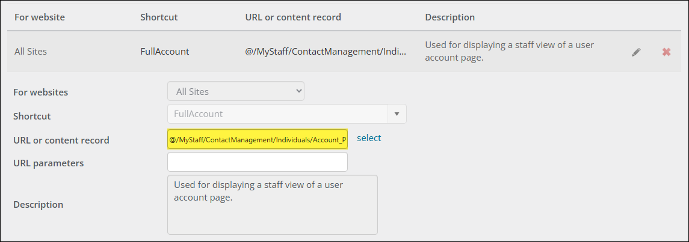The width and height of the screenshot is (689, 242).
Task: Click the pencil edit icon for FullAccount
Action: tap(636, 52)
